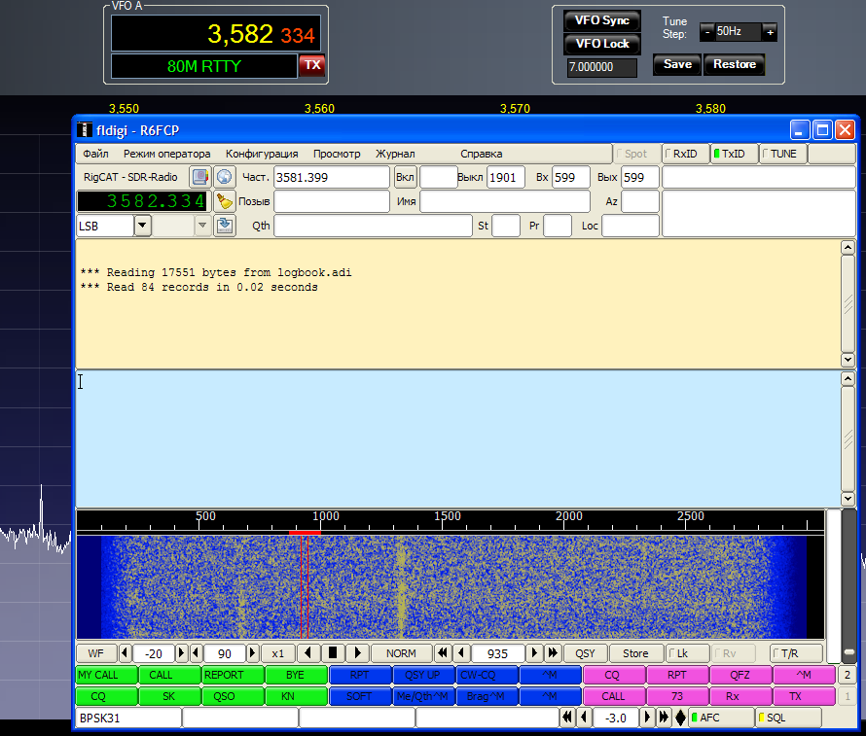Screen dimensions: 866x736
Task: Open the Конфигурация menu
Action: pyautogui.click(x=262, y=154)
